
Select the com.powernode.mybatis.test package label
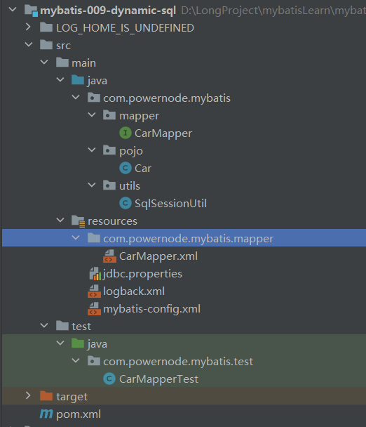[x=178, y=362]
